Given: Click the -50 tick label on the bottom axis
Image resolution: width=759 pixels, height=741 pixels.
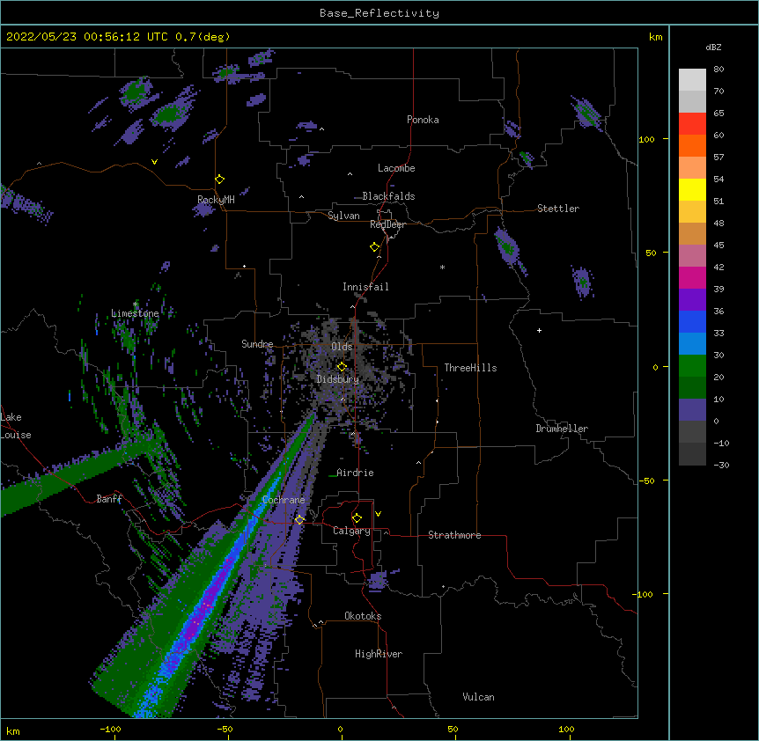Looking at the screenshot, I should coord(225,729).
